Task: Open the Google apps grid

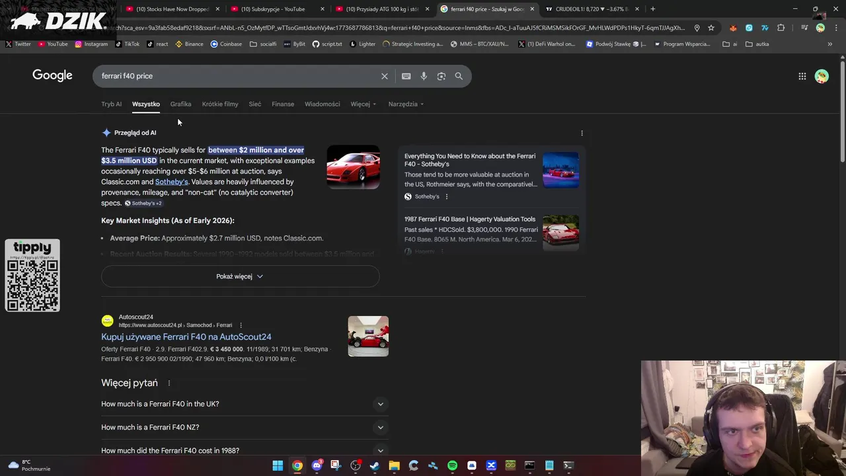Action: click(802, 76)
